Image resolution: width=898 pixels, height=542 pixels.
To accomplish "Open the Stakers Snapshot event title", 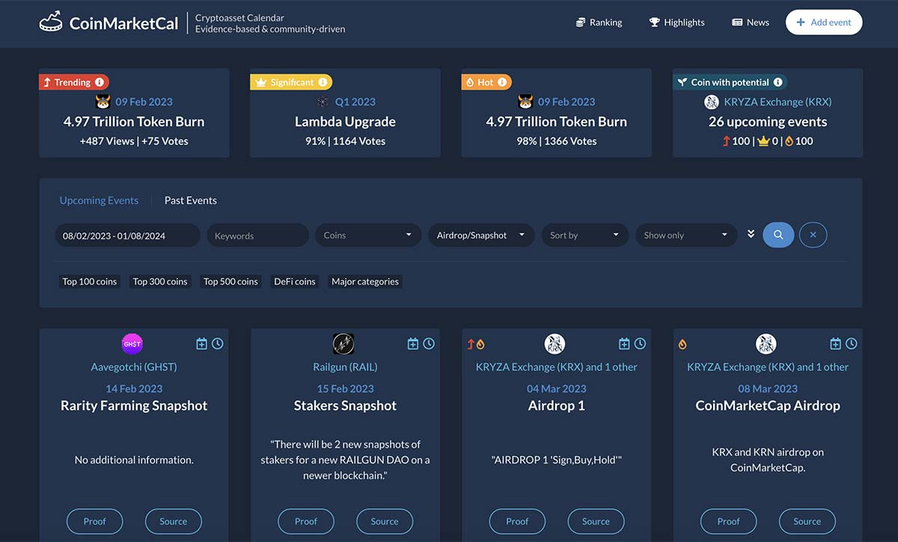I will 345,406.
